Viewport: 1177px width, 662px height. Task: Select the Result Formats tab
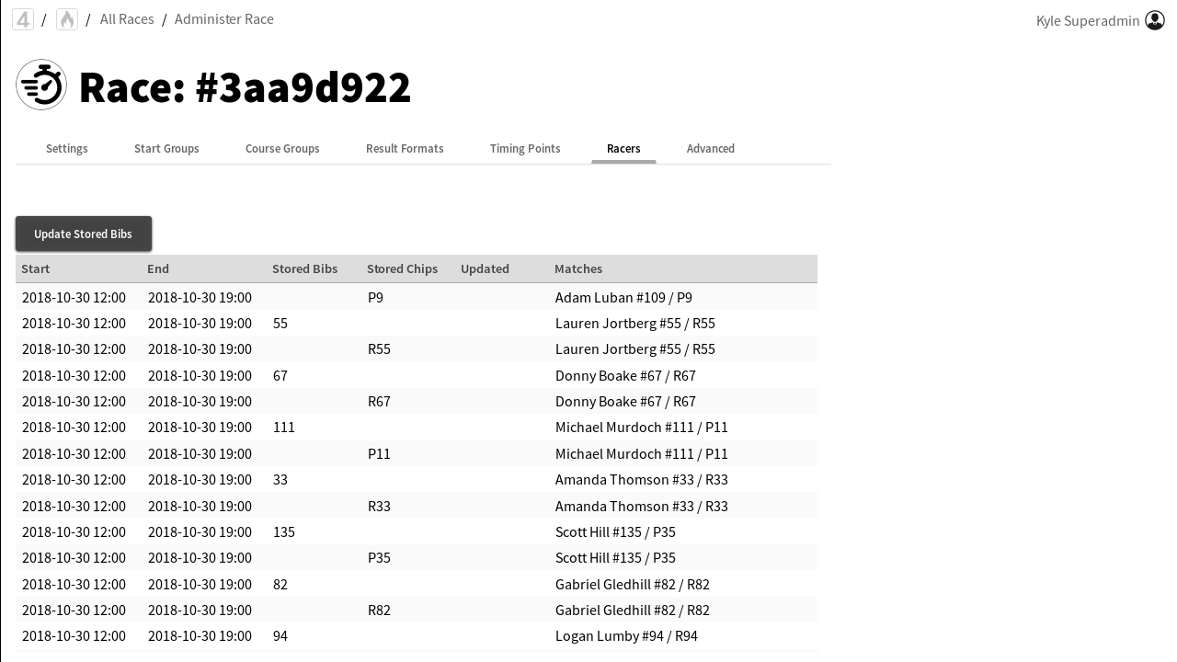coord(405,148)
